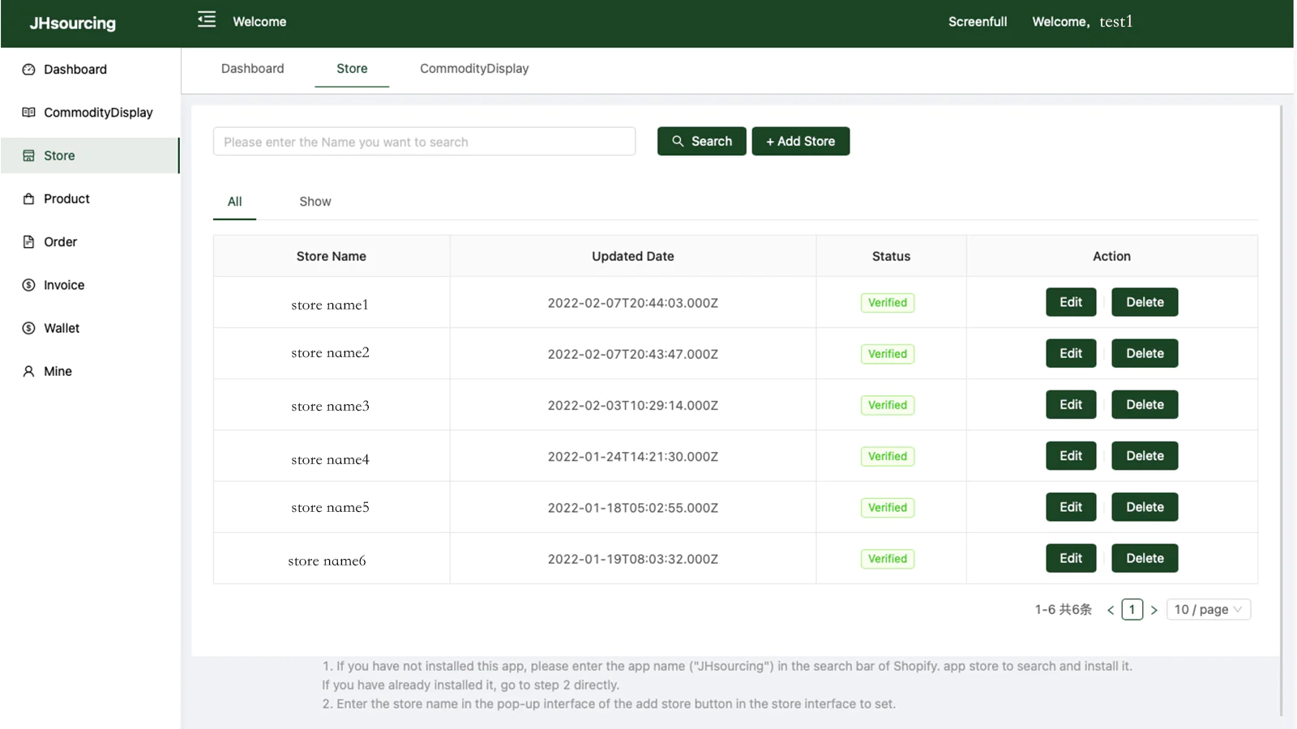Click the Product bag icon in sidebar
The width and height of the screenshot is (1297, 729).
point(28,198)
